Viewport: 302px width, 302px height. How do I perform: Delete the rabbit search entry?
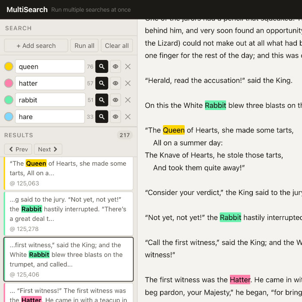click(x=128, y=100)
